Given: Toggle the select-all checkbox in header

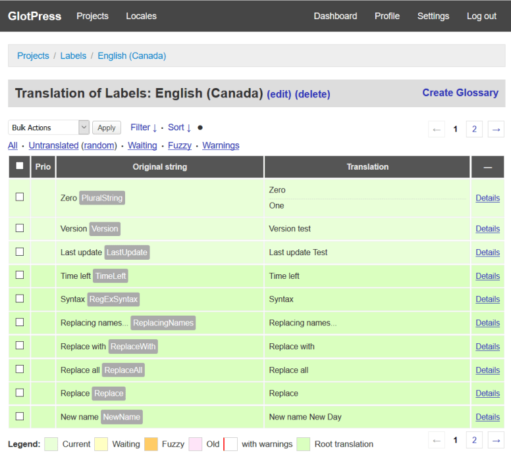Looking at the screenshot, I should coord(20,166).
